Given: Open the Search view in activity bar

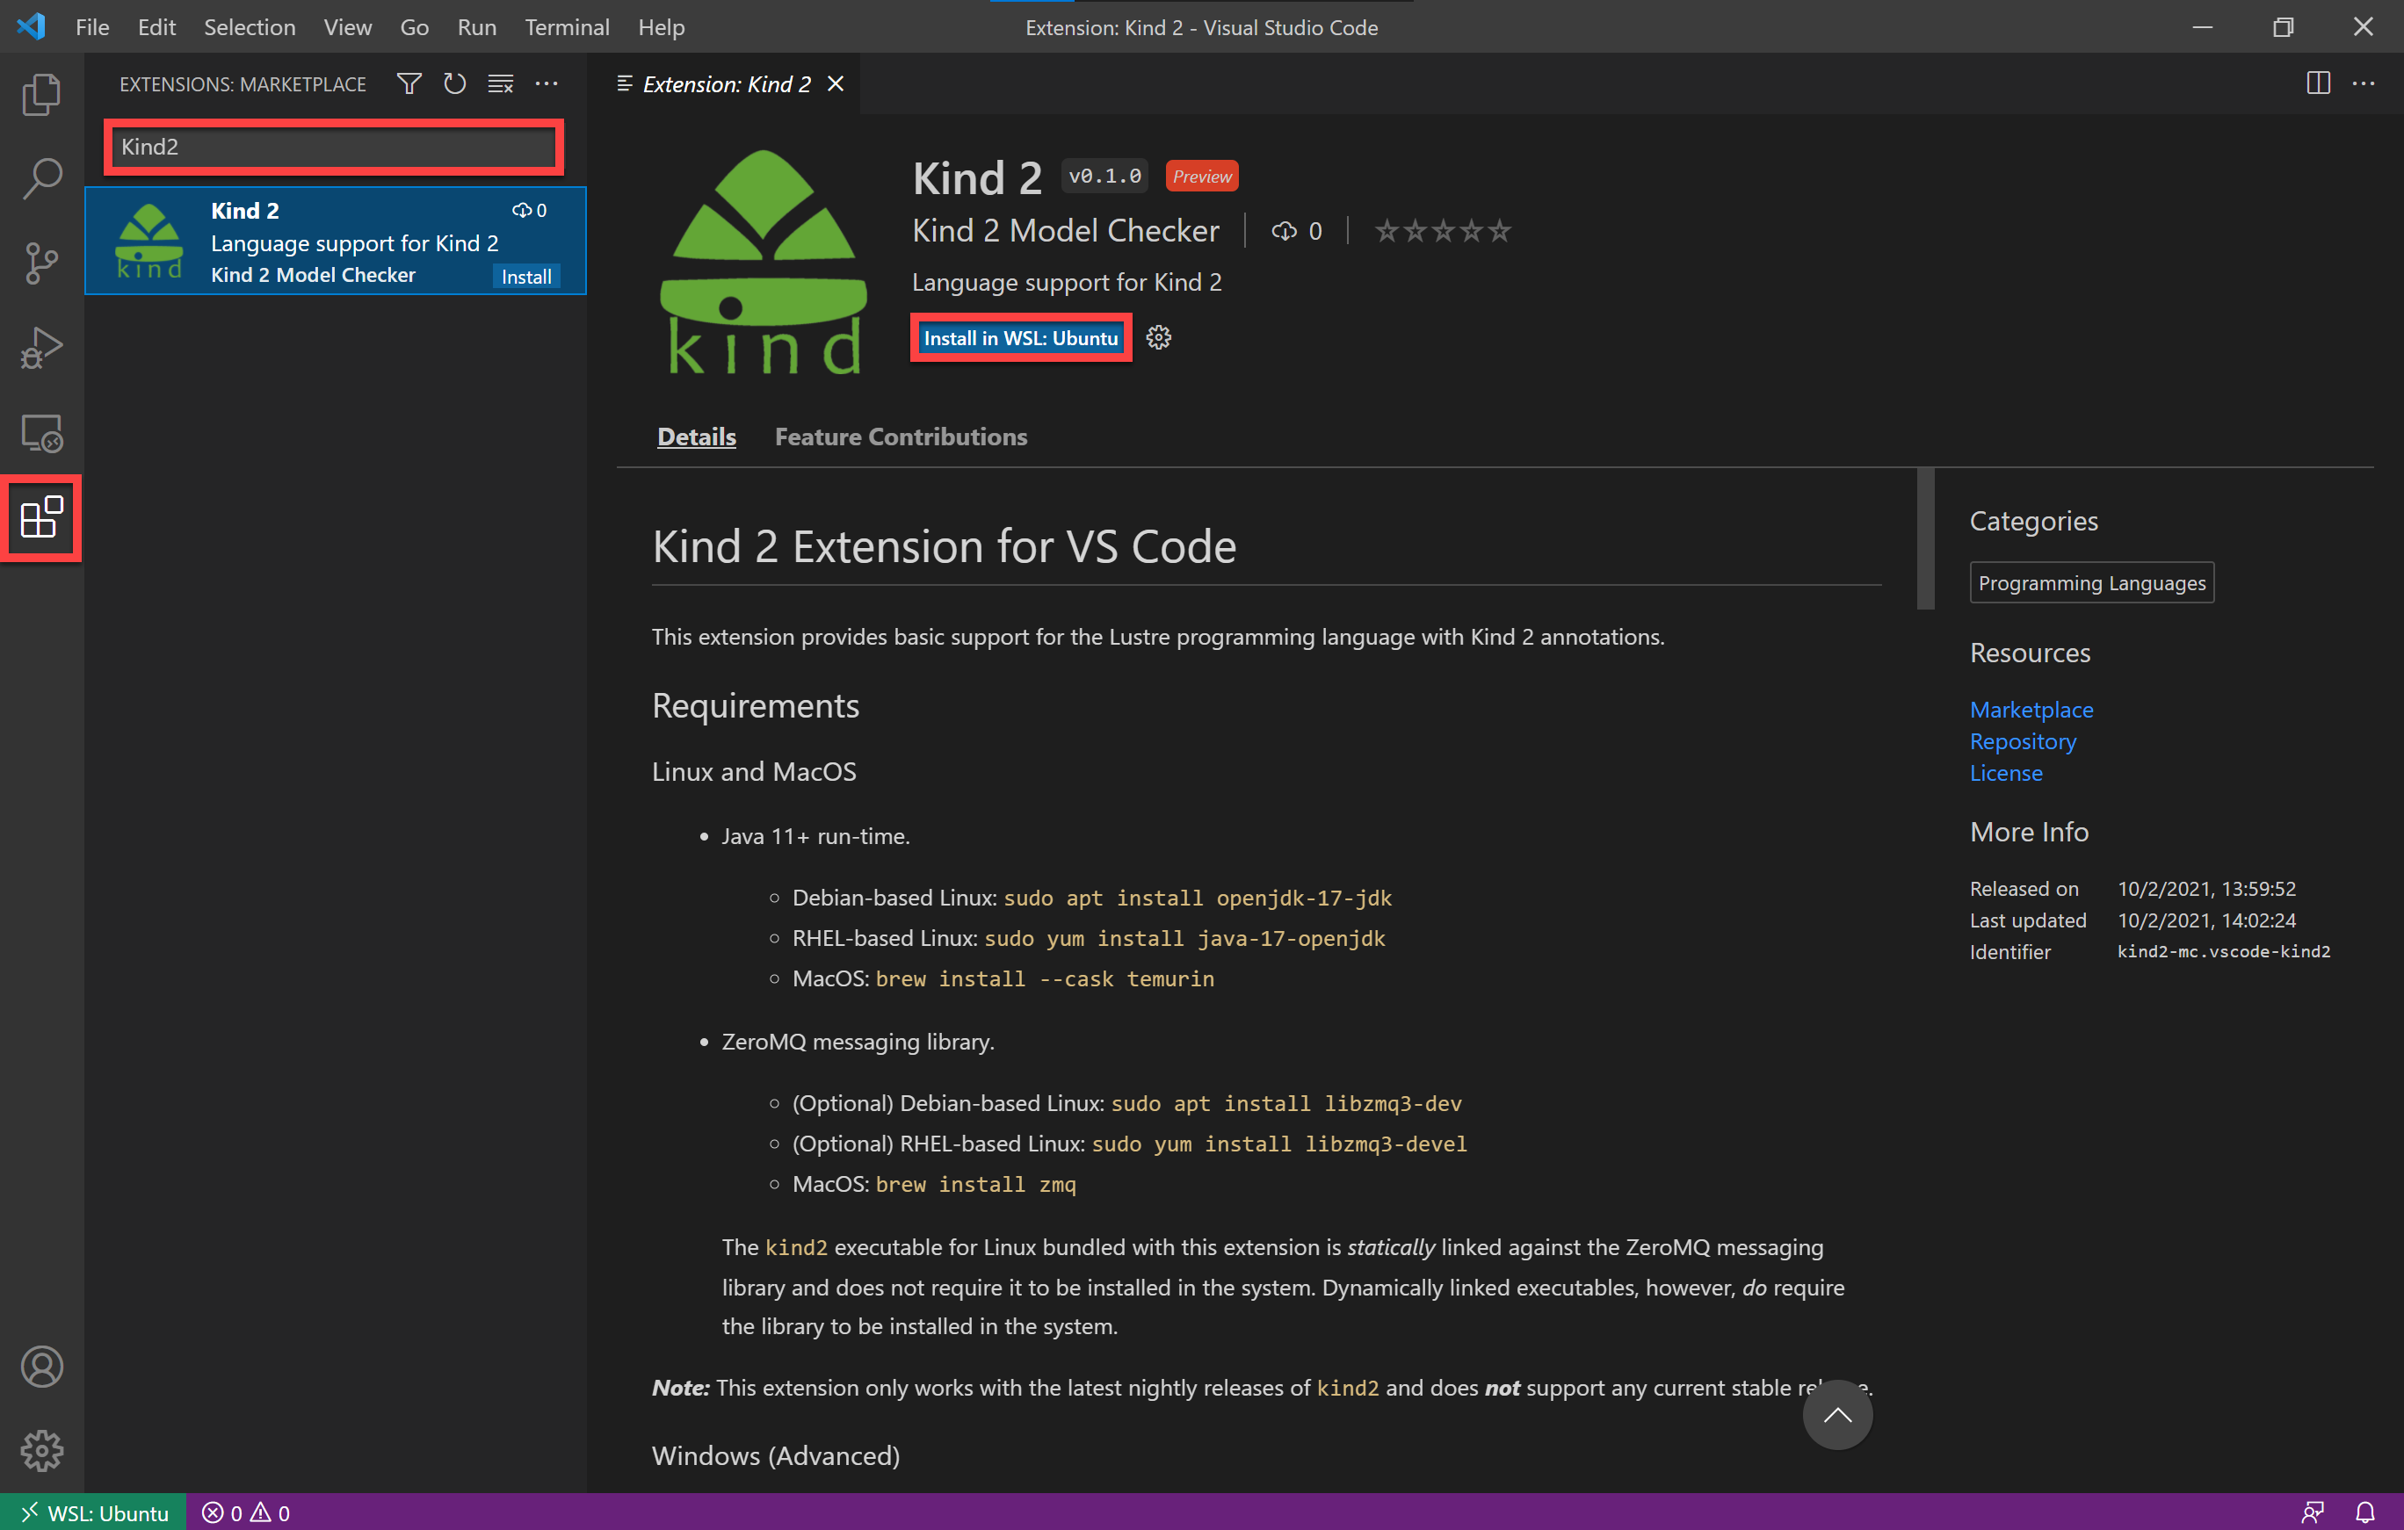Looking at the screenshot, I should point(42,178).
